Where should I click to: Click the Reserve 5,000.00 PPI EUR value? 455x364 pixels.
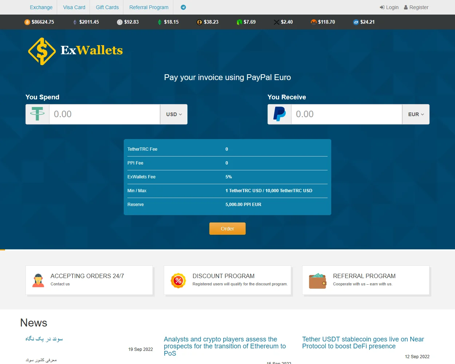(244, 205)
